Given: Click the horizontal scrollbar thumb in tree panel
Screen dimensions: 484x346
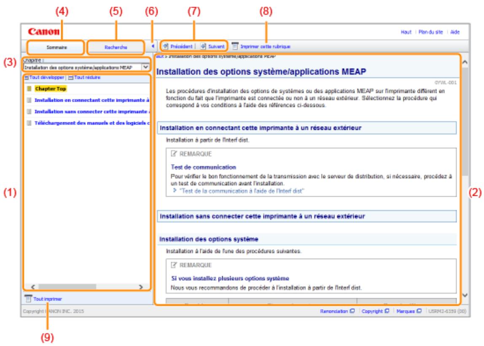Looking at the screenshot, I should pyautogui.click(x=67, y=287).
